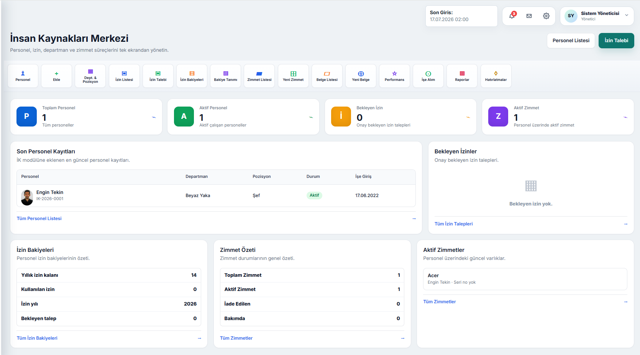The image size is (640, 355).
Task: Open the Yeni Belge shortcut
Action: [x=361, y=76]
